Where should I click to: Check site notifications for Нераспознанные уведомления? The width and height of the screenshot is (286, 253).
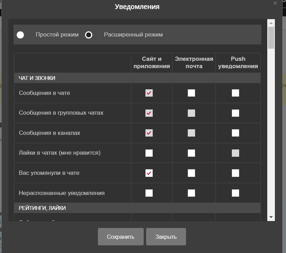149,193
